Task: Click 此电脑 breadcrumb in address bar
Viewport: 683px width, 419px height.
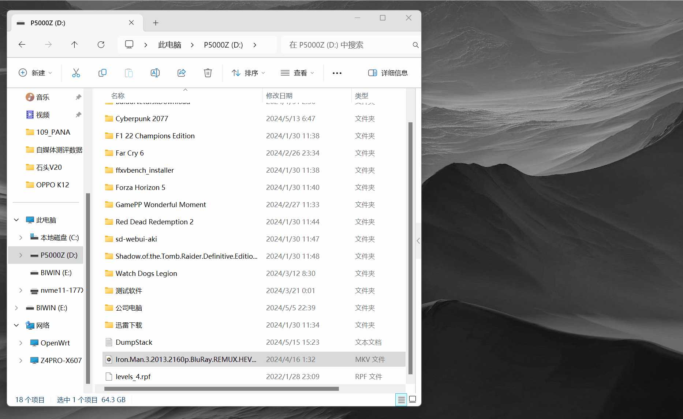Action: tap(170, 45)
